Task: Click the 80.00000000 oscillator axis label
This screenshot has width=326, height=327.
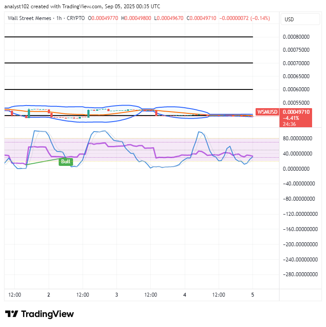Action: [x=297, y=139]
